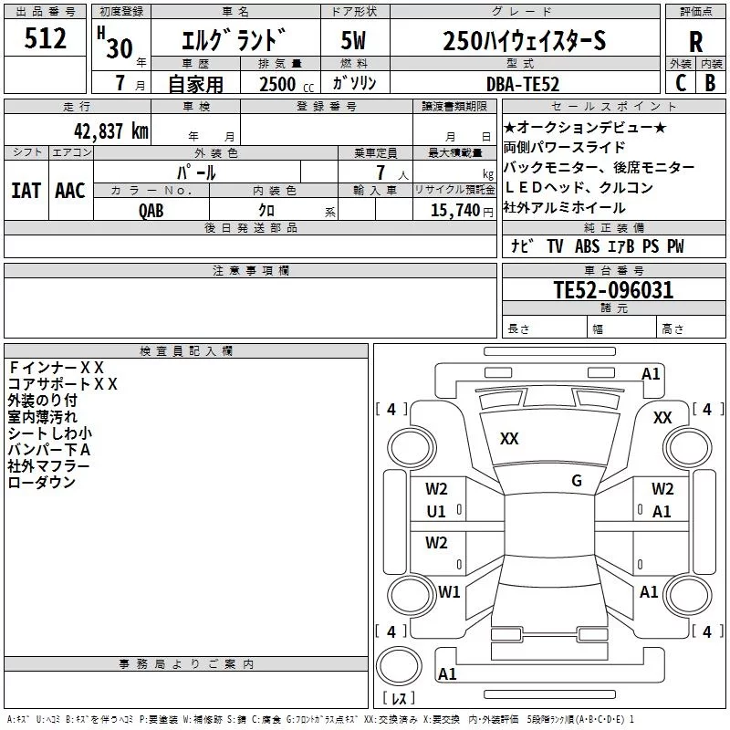Viewport: 730px width, 730px height.
Task: Click the recycle deposit 15,740円
Action: [462, 211]
